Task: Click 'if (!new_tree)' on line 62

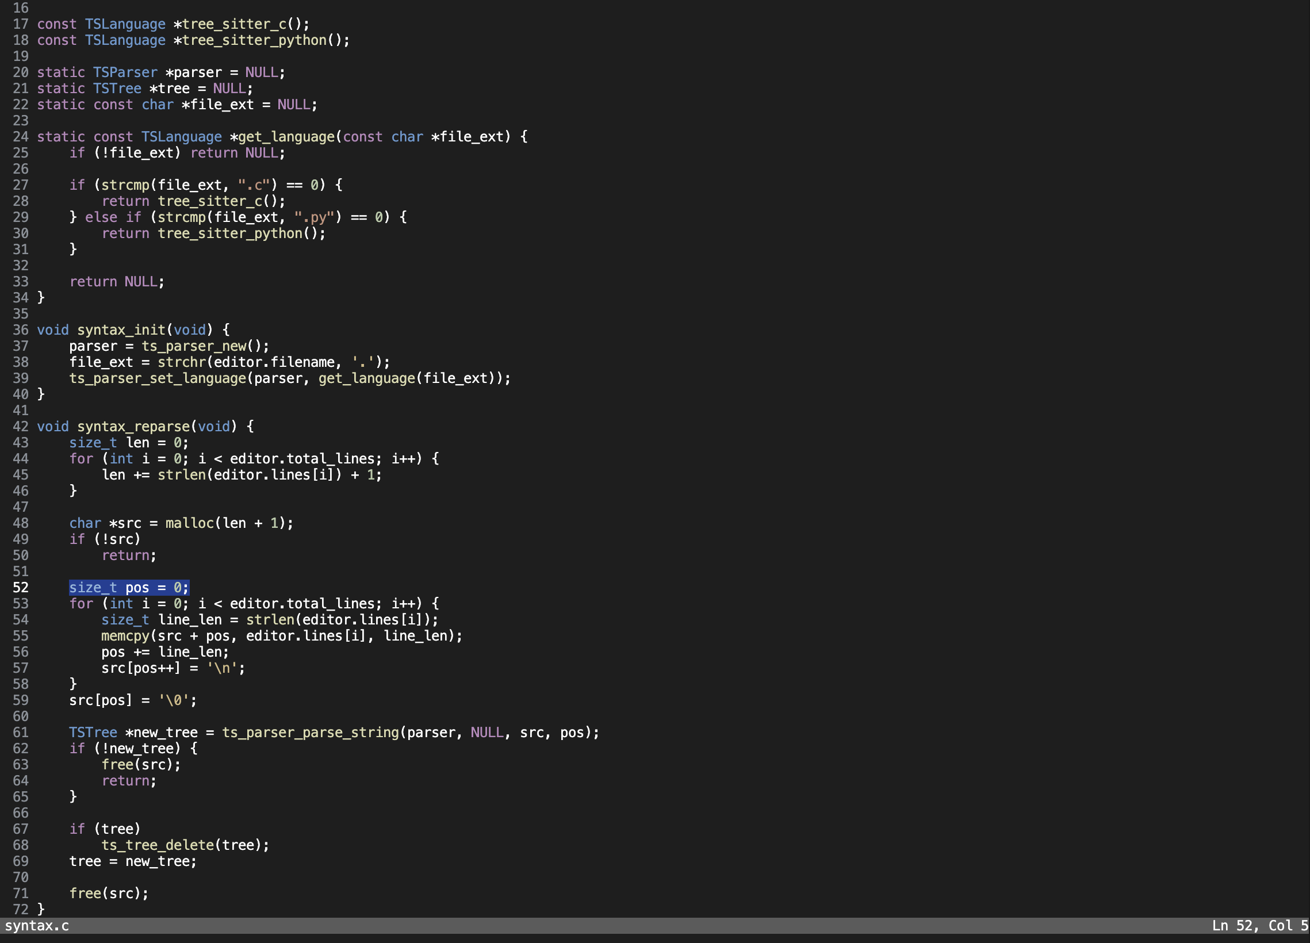Action: point(125,749)
